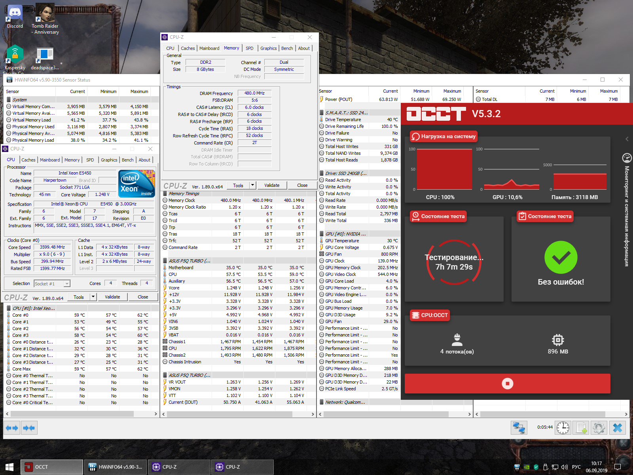Click the DRAM Frequency 480.0 MHz field
Viewport: 633px width, 475px height.
pyautogui.click(x=254, y=93)
